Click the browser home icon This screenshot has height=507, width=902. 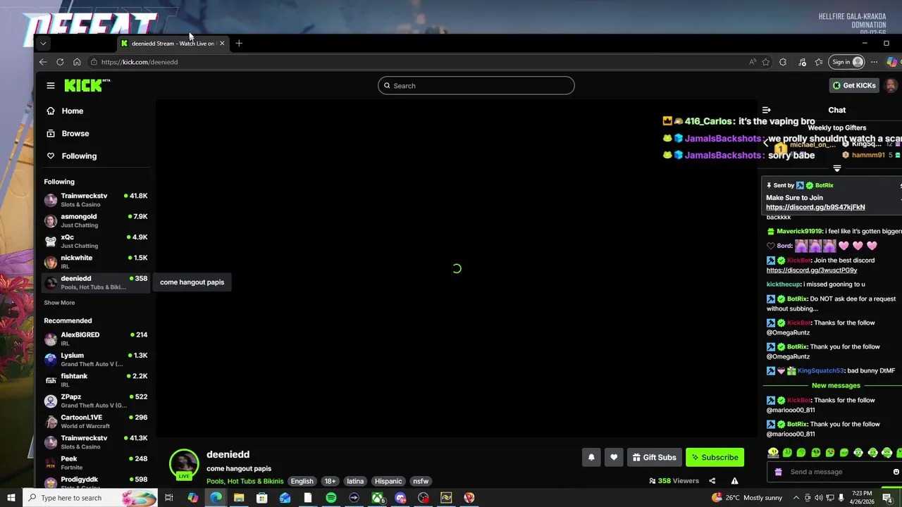[x=77, y=62]
